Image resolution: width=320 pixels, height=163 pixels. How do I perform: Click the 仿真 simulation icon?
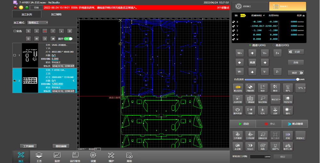pyautogui.click(x=287, y=135)
